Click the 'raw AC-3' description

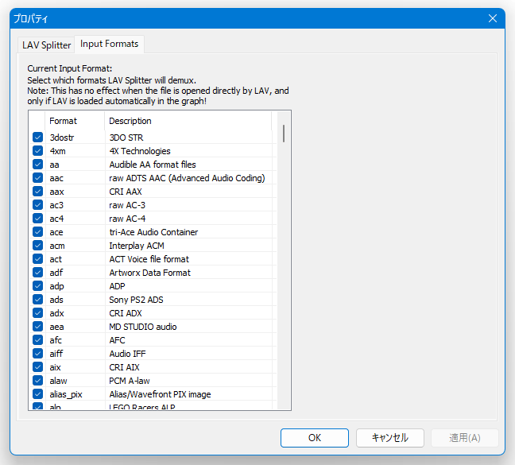click(127, 205)
